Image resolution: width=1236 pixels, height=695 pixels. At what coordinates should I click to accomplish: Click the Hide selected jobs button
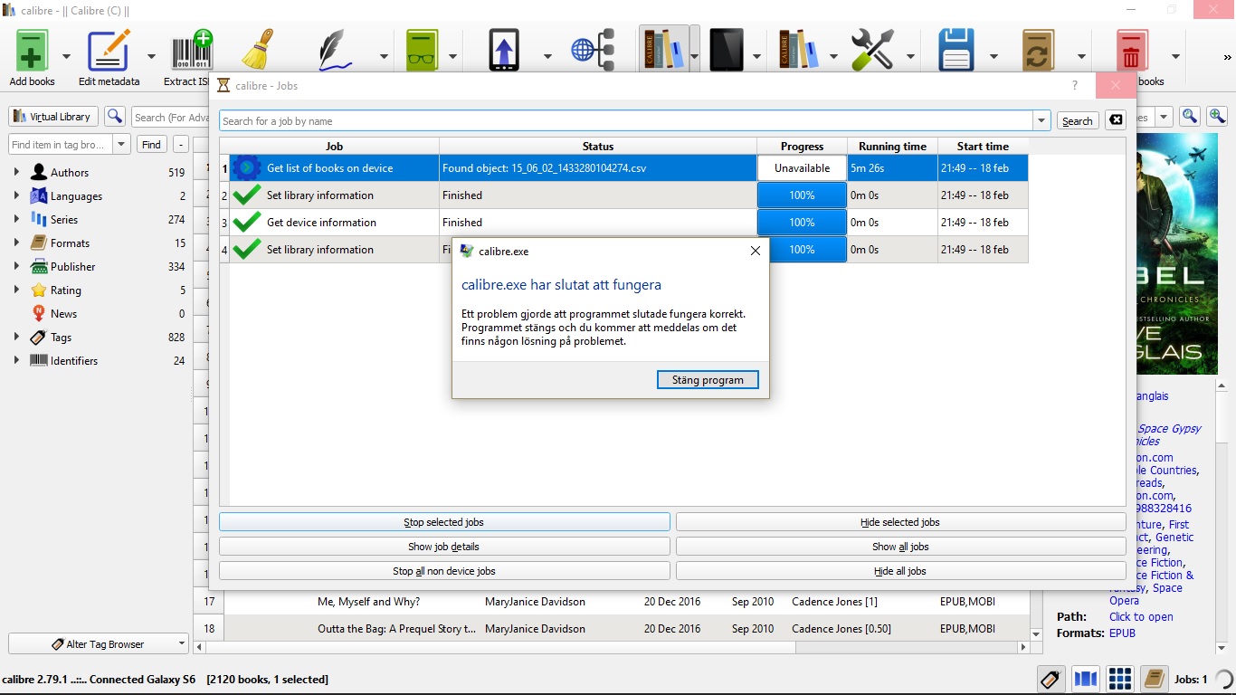click(x=900, y=522)
